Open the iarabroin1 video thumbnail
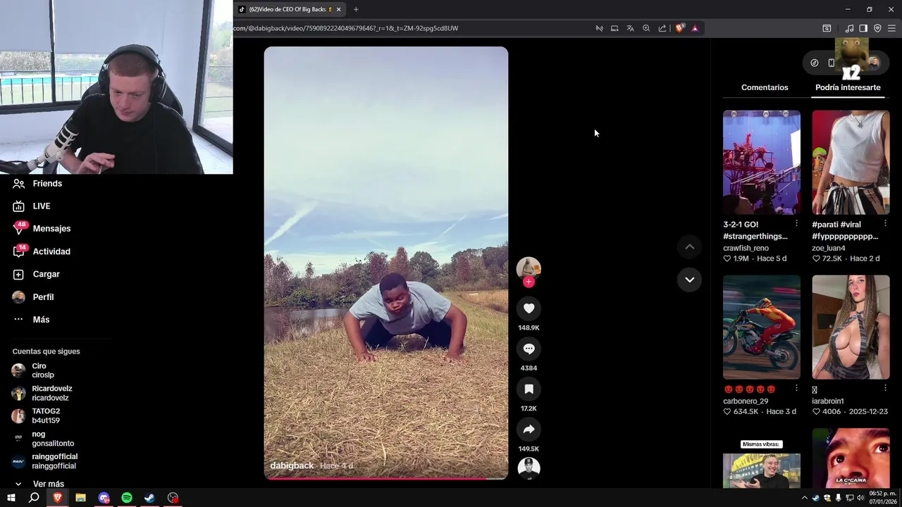This screenshot has height=507, width=902. tap(851, 327)
